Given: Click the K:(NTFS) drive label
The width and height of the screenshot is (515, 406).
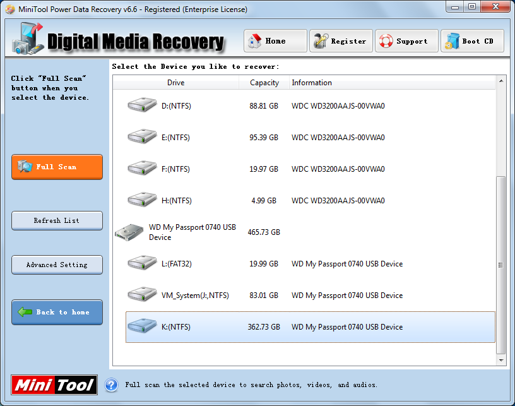Looking at the screenshot, I should point(176,327).
